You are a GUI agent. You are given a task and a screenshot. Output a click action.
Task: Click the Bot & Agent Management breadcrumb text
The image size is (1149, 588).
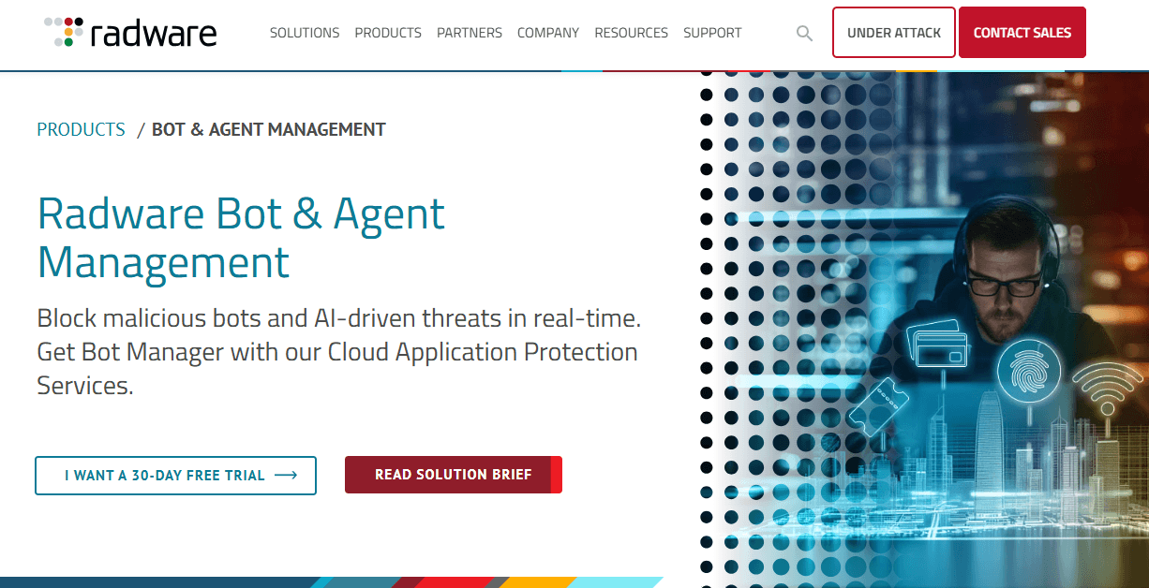269,130
